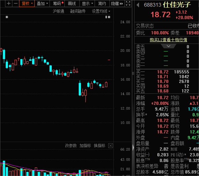Click the panel divider grip handle

(133, 73)
